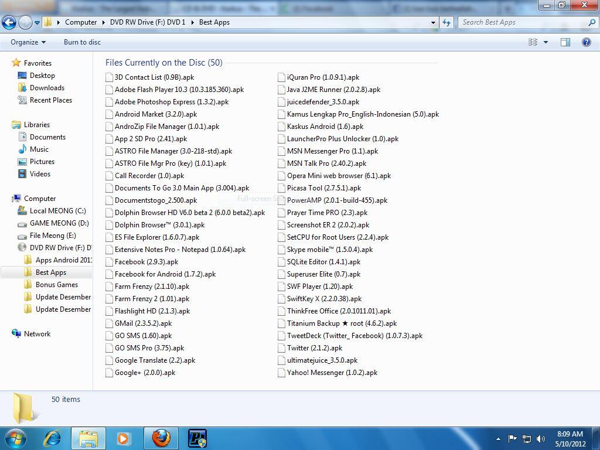Screen dimensions: 600x450
Task: Select the Kaskus Android (1.6).apk file icon
Action: point(282,127)
